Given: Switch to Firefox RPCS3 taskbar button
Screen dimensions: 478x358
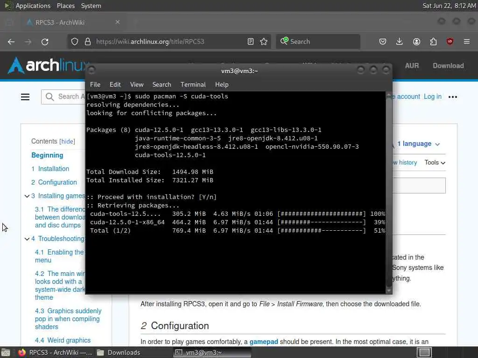Looking at the screenshot, I should pyautogui.click(x=55, y=352).
